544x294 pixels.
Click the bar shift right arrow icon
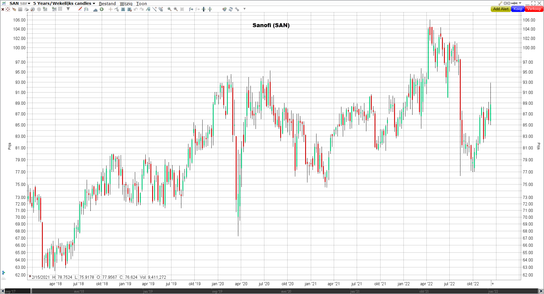pyautogui.click(x=191, y=9)
